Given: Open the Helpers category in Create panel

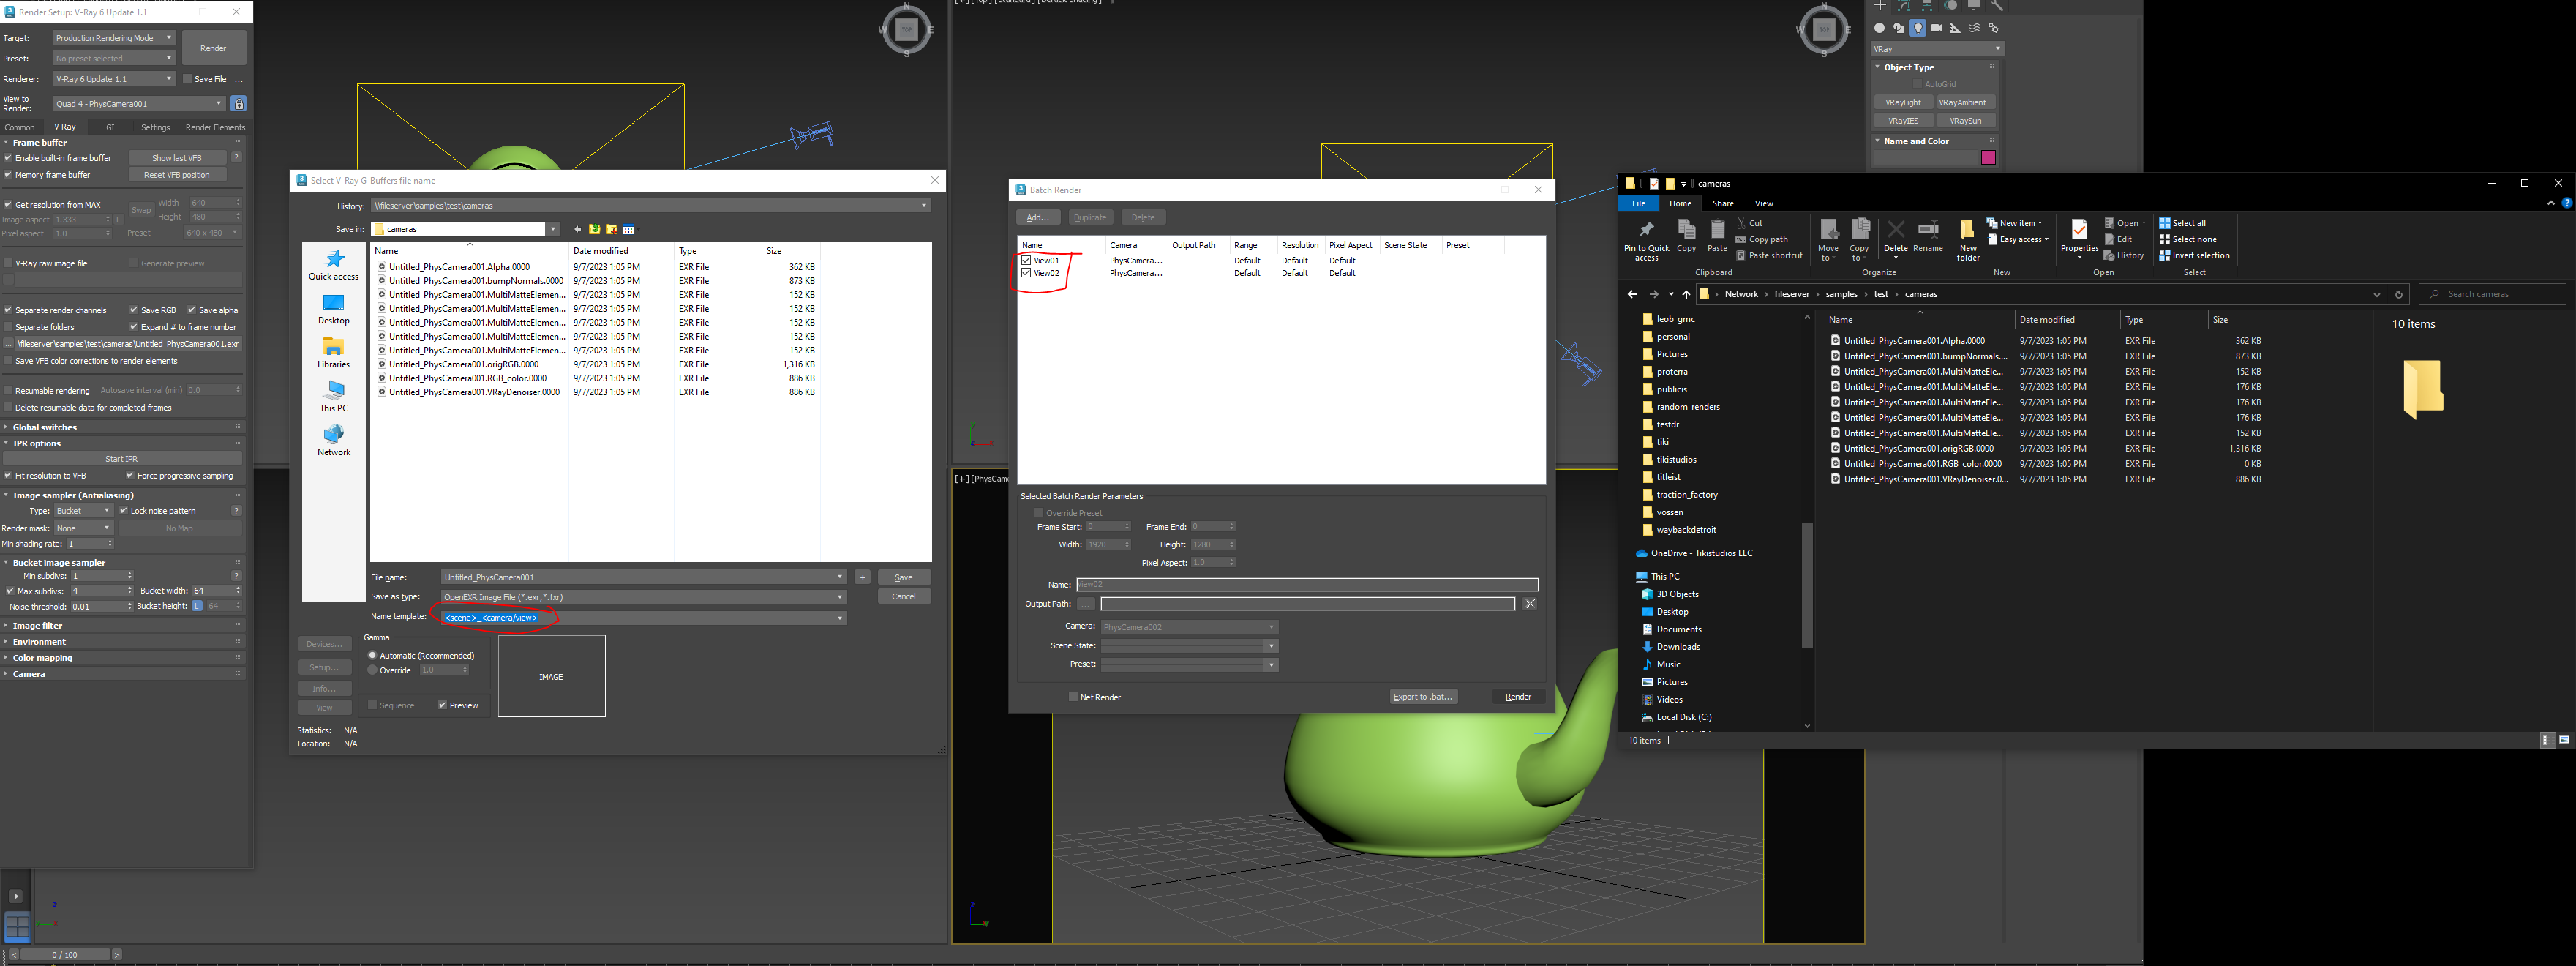Looking at the screenshot, I should [x=1955, y=28].
